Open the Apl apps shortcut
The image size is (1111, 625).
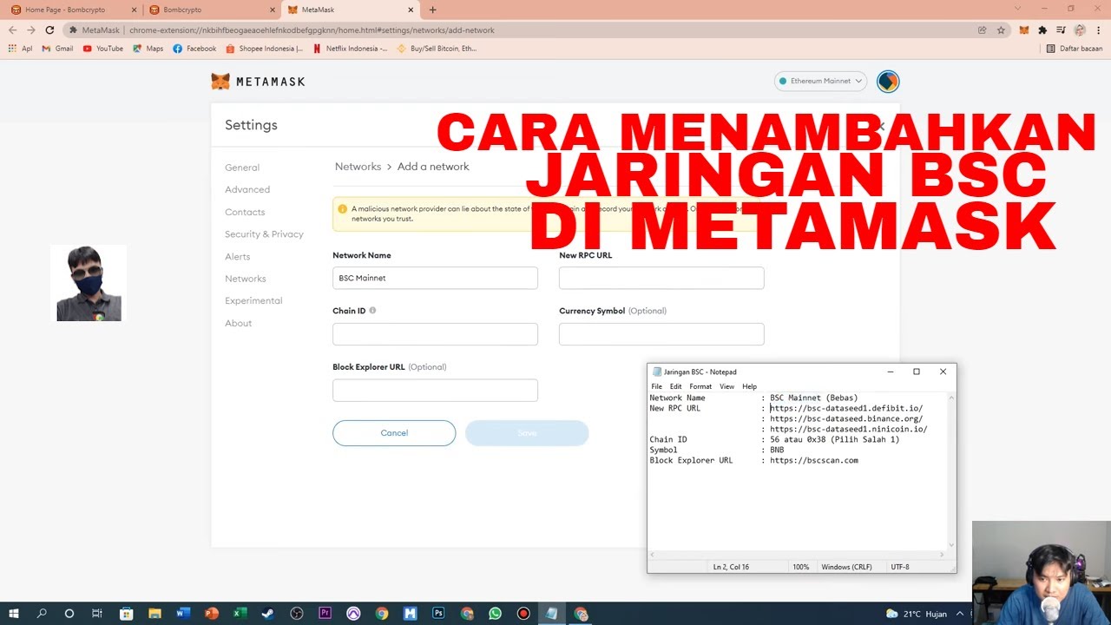(x=20, y=49)
